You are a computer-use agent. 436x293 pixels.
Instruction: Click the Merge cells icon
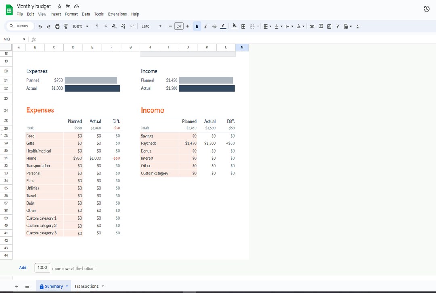tap(252, 26)
